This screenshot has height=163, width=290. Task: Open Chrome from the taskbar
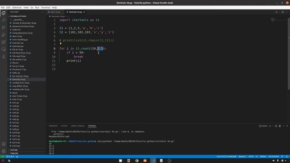[137, 161]
